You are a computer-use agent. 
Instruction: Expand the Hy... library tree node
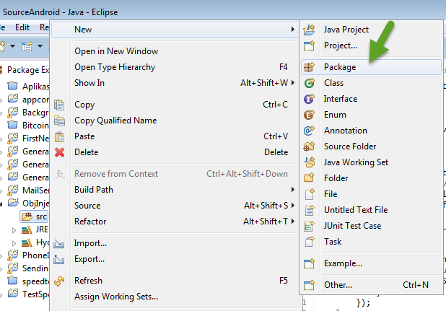pyautogui.click(x=14, y=243)
